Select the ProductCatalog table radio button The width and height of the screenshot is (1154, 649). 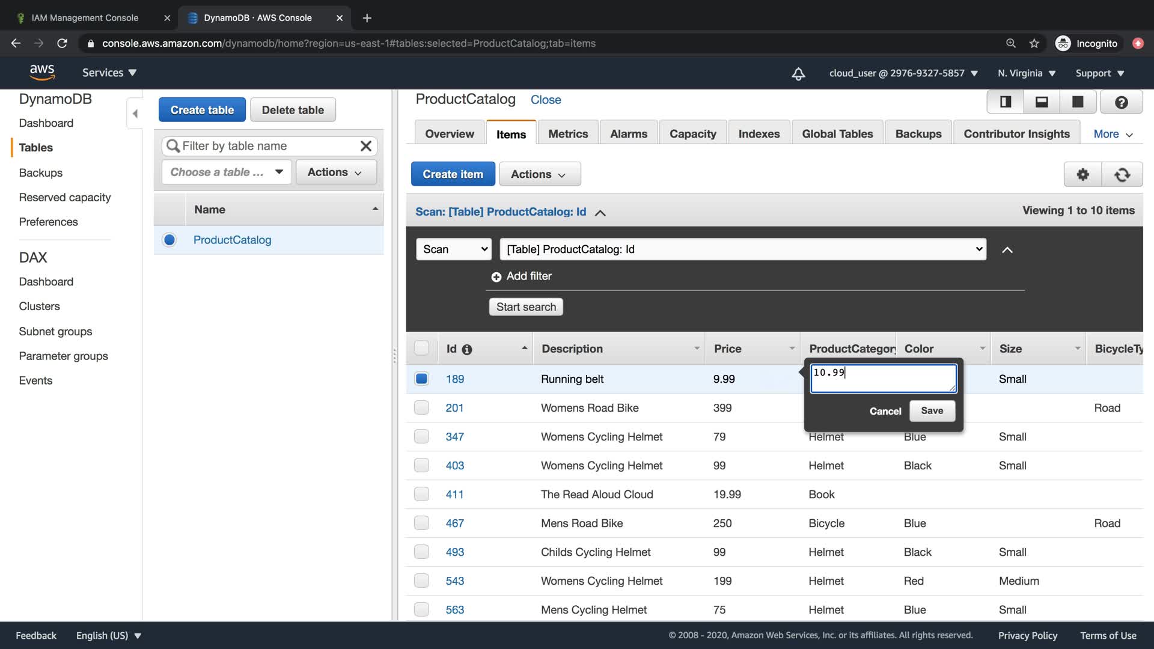169,240
